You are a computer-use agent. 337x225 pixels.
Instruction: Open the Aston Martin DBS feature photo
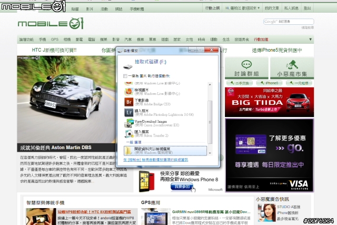[x=66, y=100]
